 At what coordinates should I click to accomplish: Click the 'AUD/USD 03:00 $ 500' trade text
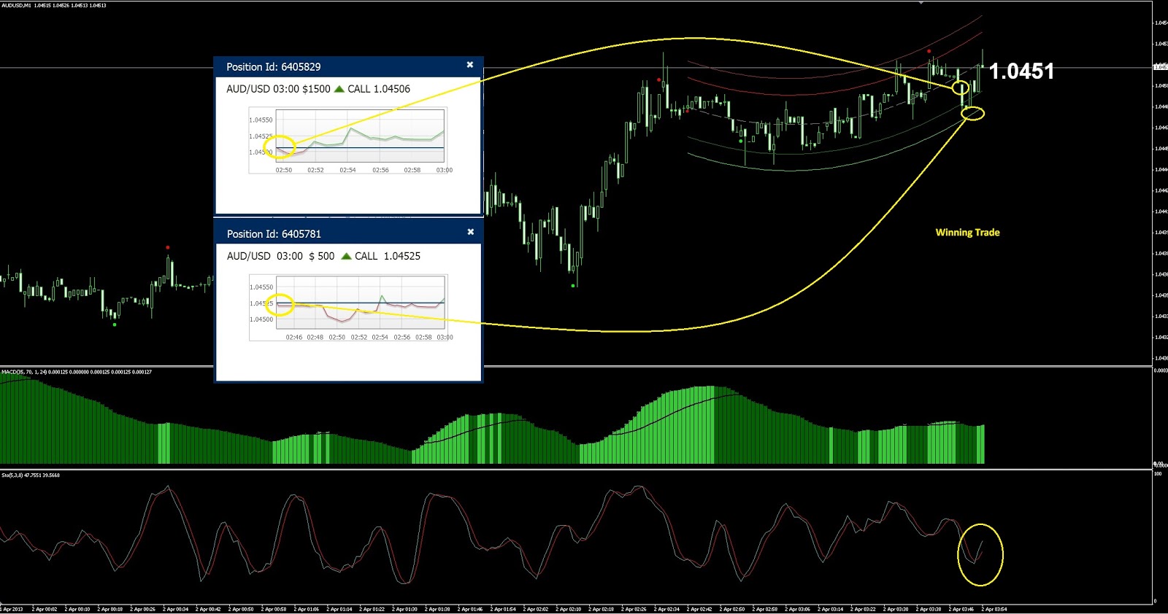280,256
